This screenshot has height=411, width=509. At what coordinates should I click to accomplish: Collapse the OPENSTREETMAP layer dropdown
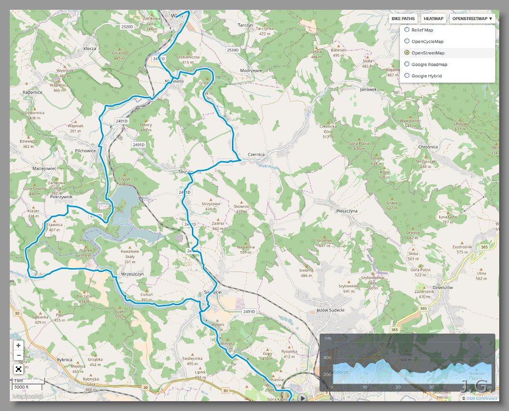[472, 19]
